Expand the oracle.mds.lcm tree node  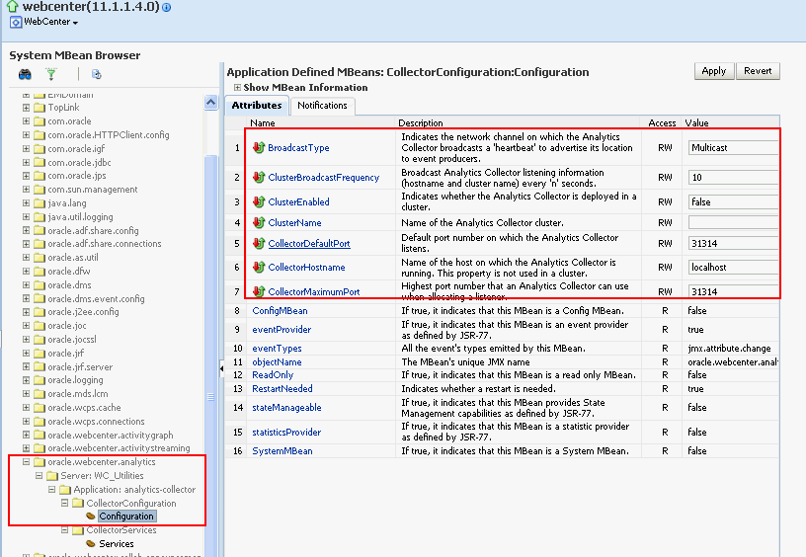coord(26,394)
